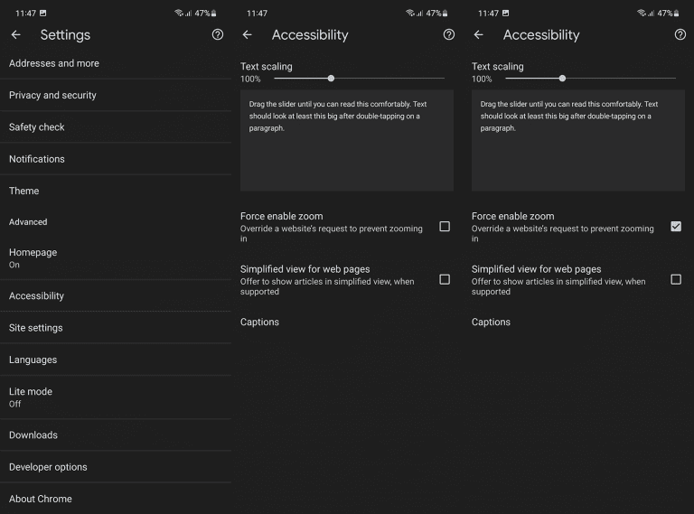The height and width of the screenshot is (514, 694).
Task: Open Accessibility from the Settings list
Action: click(36, 296)
